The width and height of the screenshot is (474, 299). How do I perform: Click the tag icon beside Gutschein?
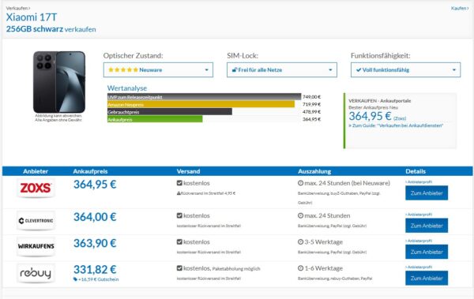tap(75, 279)
